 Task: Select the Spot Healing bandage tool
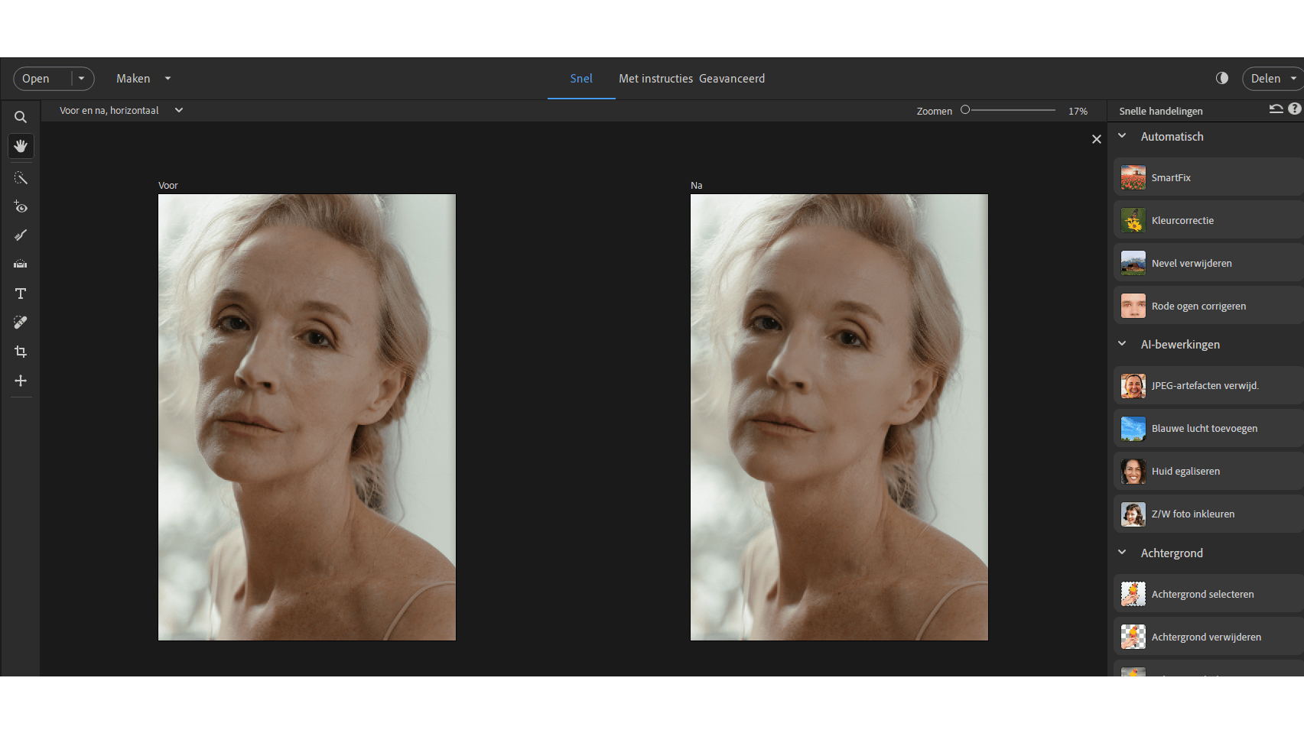pos(21,323)
